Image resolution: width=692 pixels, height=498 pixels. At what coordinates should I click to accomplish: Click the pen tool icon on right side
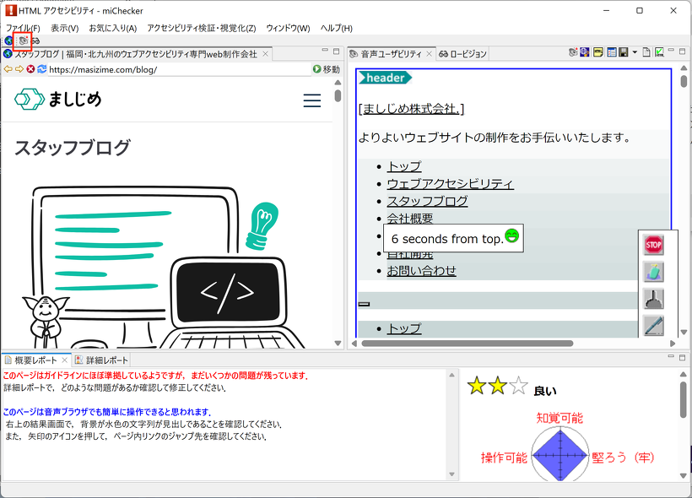[x=654, y=326]
